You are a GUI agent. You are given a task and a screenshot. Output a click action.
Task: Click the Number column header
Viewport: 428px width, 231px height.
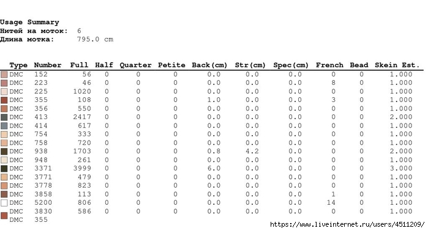(x=48, y=65)
